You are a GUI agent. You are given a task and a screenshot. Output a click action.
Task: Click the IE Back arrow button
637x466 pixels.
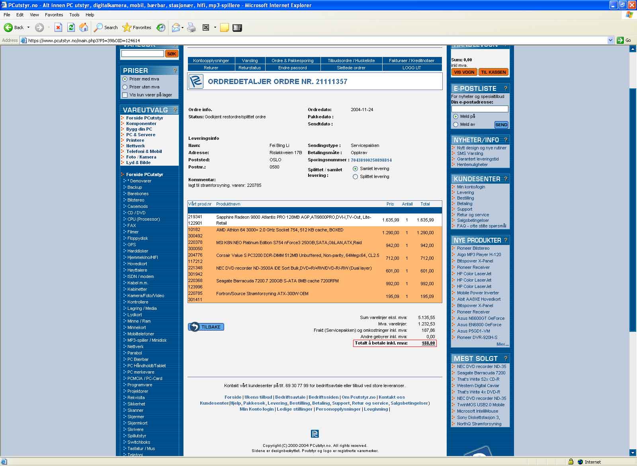click(x=8, y=27)
